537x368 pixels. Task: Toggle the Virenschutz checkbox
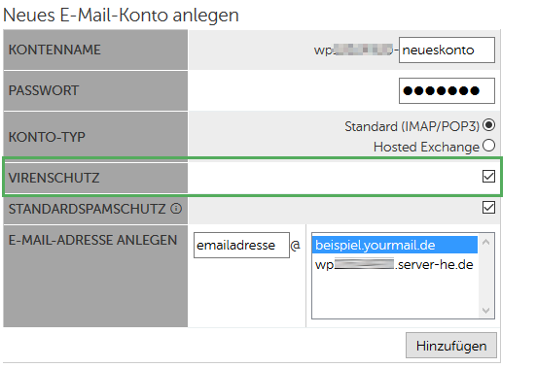click(488, 177)
